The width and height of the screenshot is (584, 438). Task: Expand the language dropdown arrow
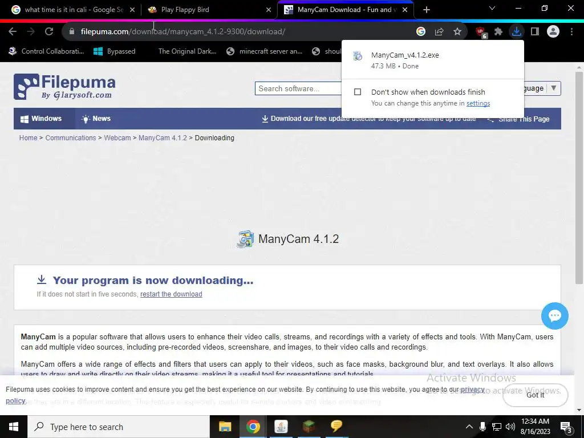554,88
